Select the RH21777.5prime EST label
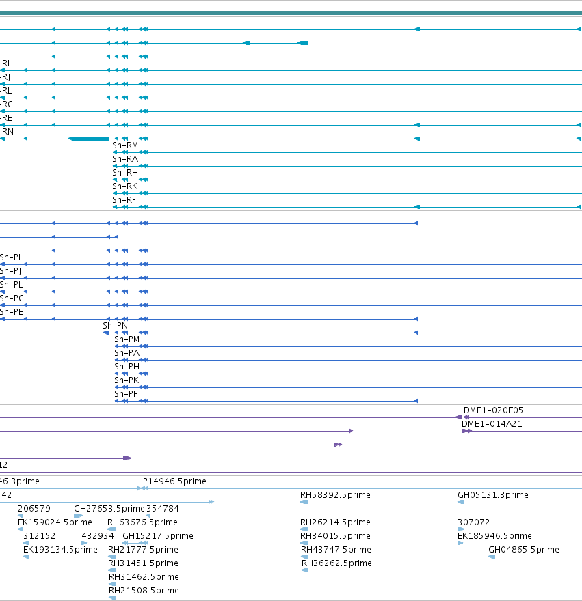The width and height of the screenshot is (582, 601). 143,550
